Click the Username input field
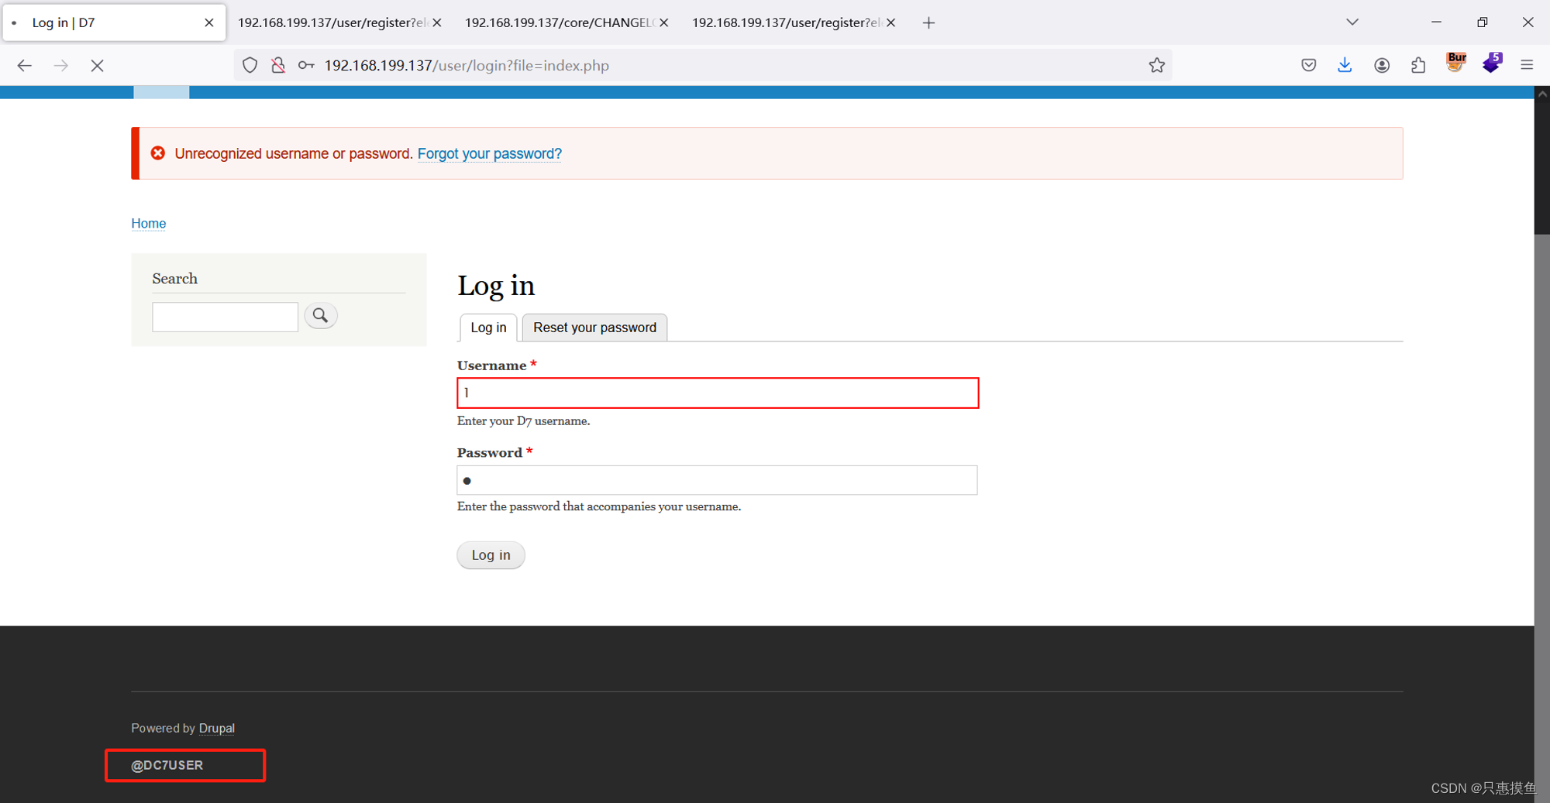 coord(718,393)
